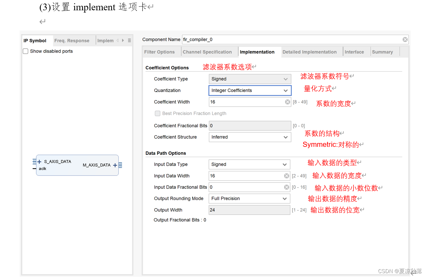This screenshot has height=277, width=427.
Task: Switch to Interface tab
Action: 354,52
